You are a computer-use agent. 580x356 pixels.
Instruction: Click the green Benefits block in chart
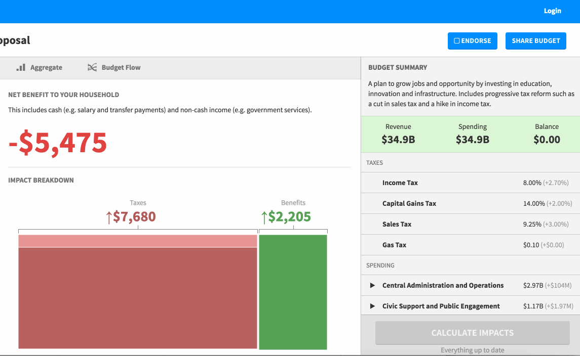pyautogui.click(x=293, y=292)
